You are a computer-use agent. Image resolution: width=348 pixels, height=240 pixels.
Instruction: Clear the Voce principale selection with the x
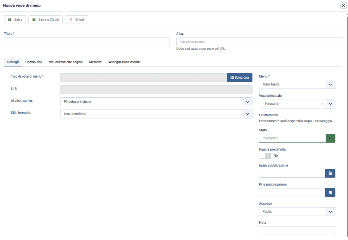[x=322, y=104]
